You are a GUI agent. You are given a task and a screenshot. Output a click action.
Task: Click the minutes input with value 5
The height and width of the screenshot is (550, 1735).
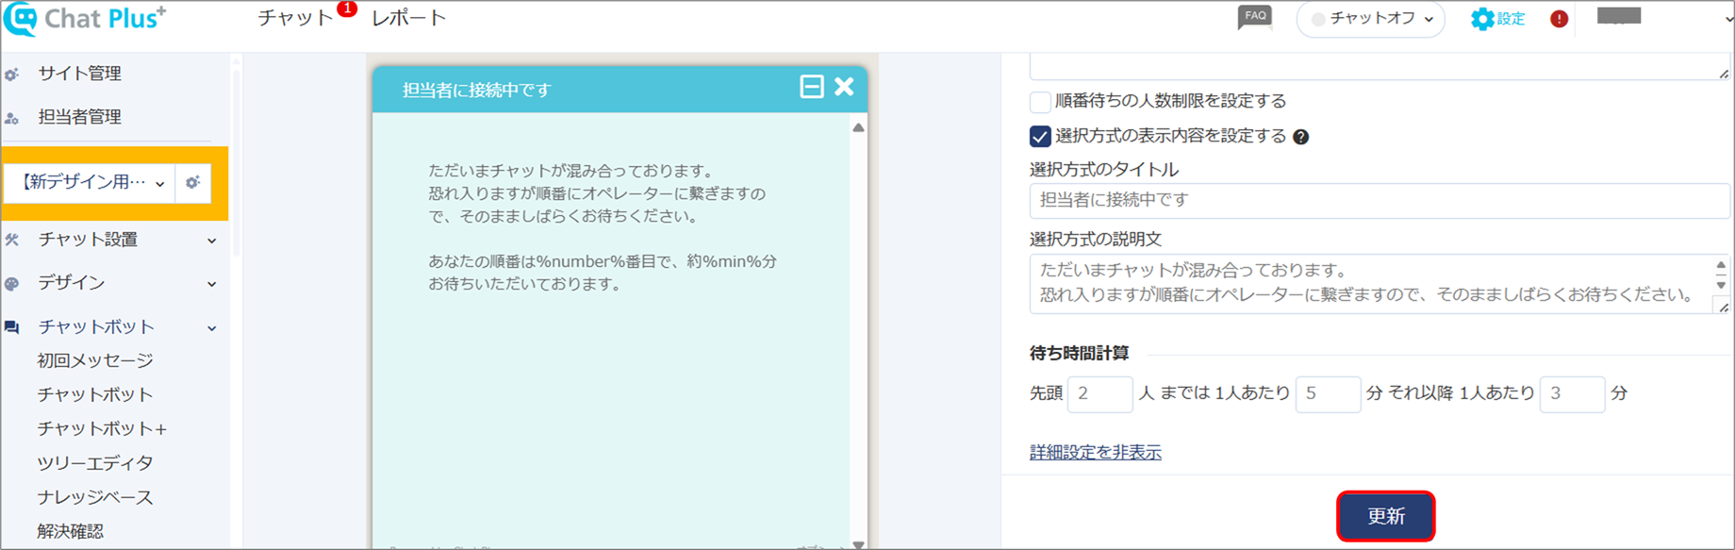[1328, 393]
